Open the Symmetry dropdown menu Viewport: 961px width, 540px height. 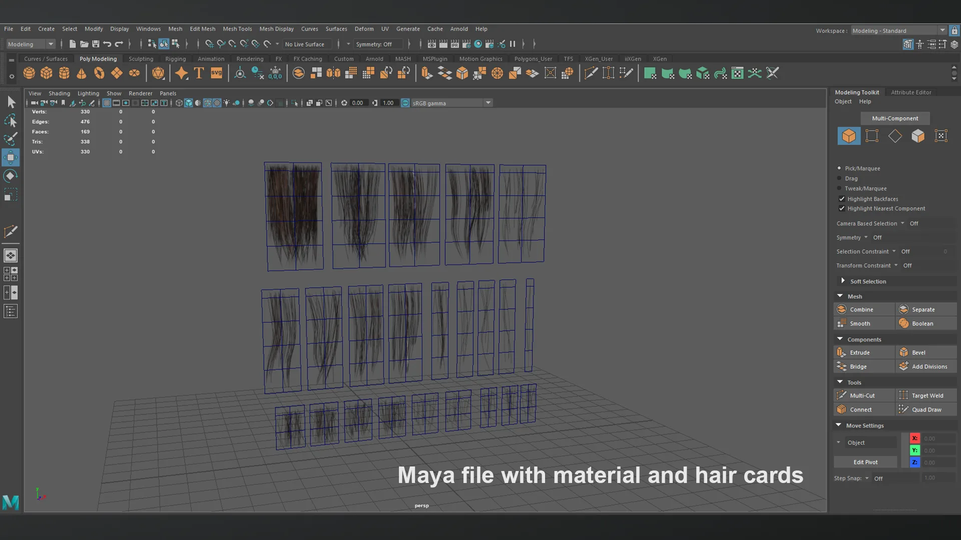click(x=865, y=236)
